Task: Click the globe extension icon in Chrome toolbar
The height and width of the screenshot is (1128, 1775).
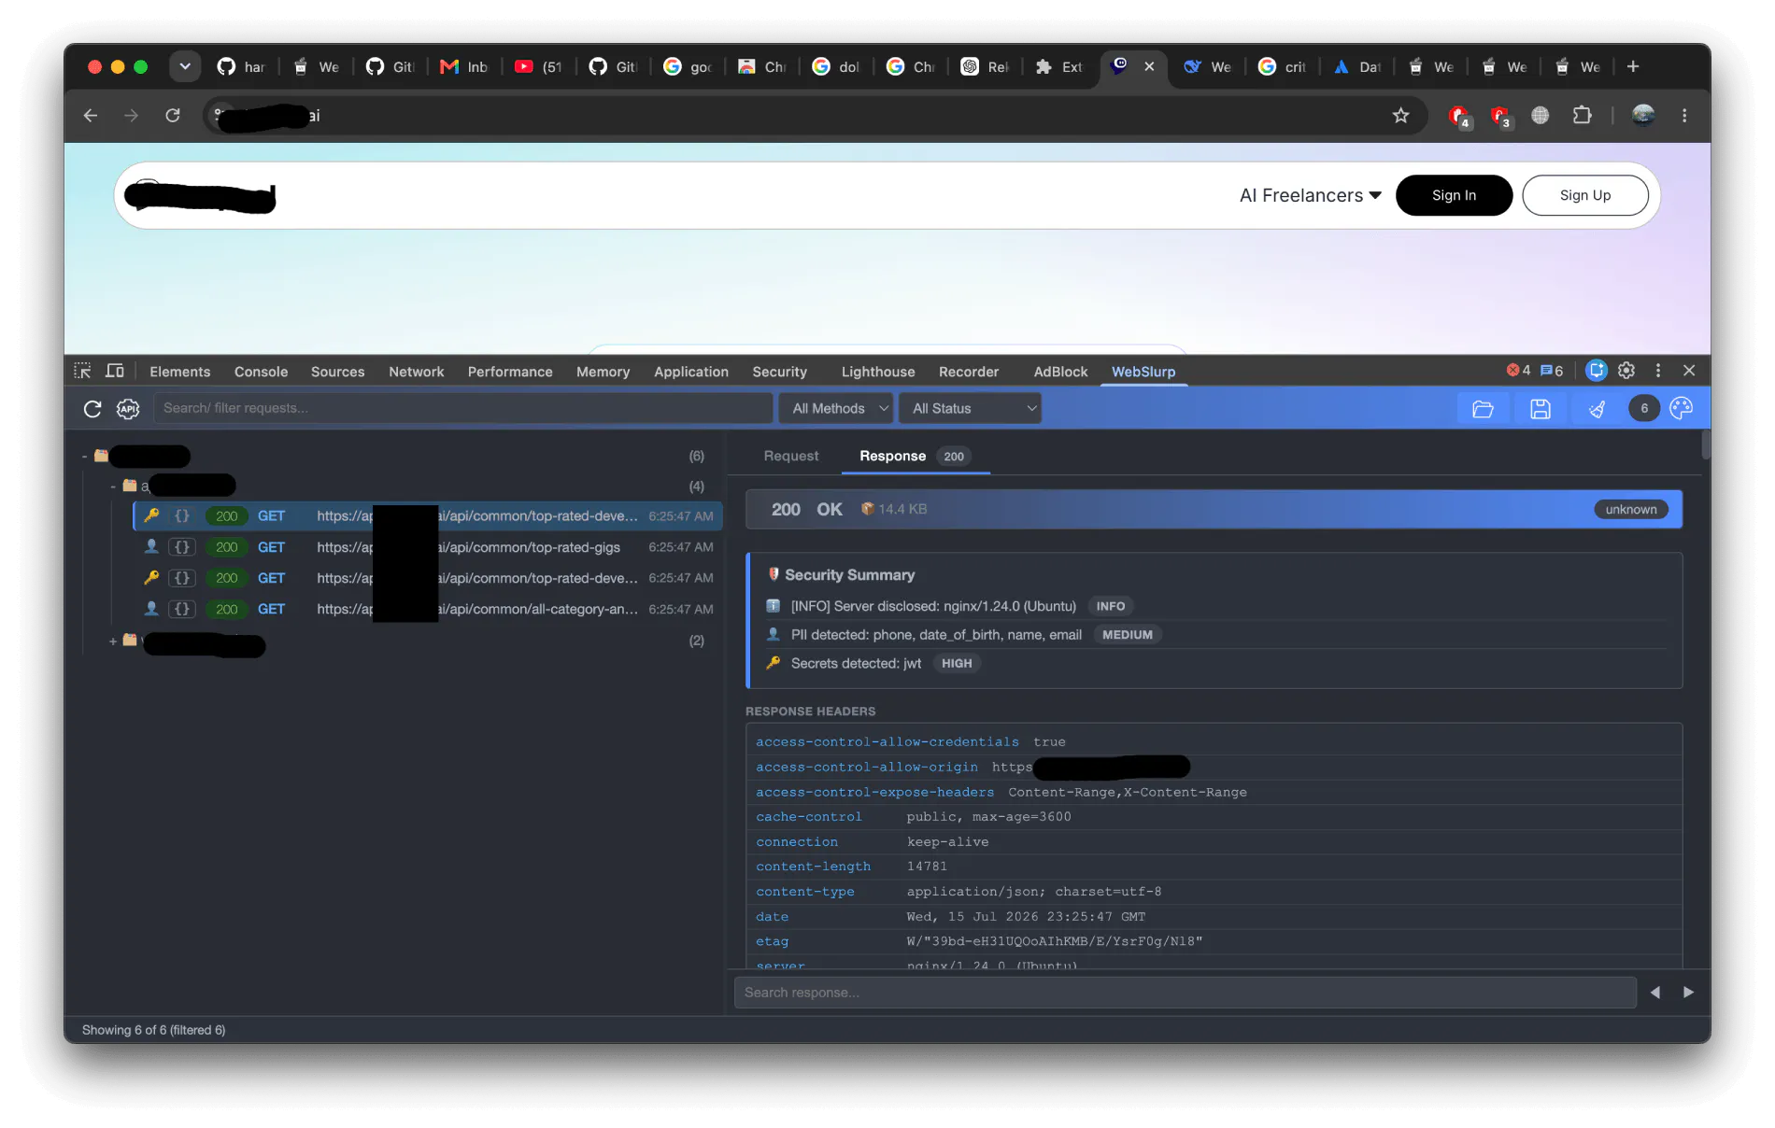Action: [1541, 116]
